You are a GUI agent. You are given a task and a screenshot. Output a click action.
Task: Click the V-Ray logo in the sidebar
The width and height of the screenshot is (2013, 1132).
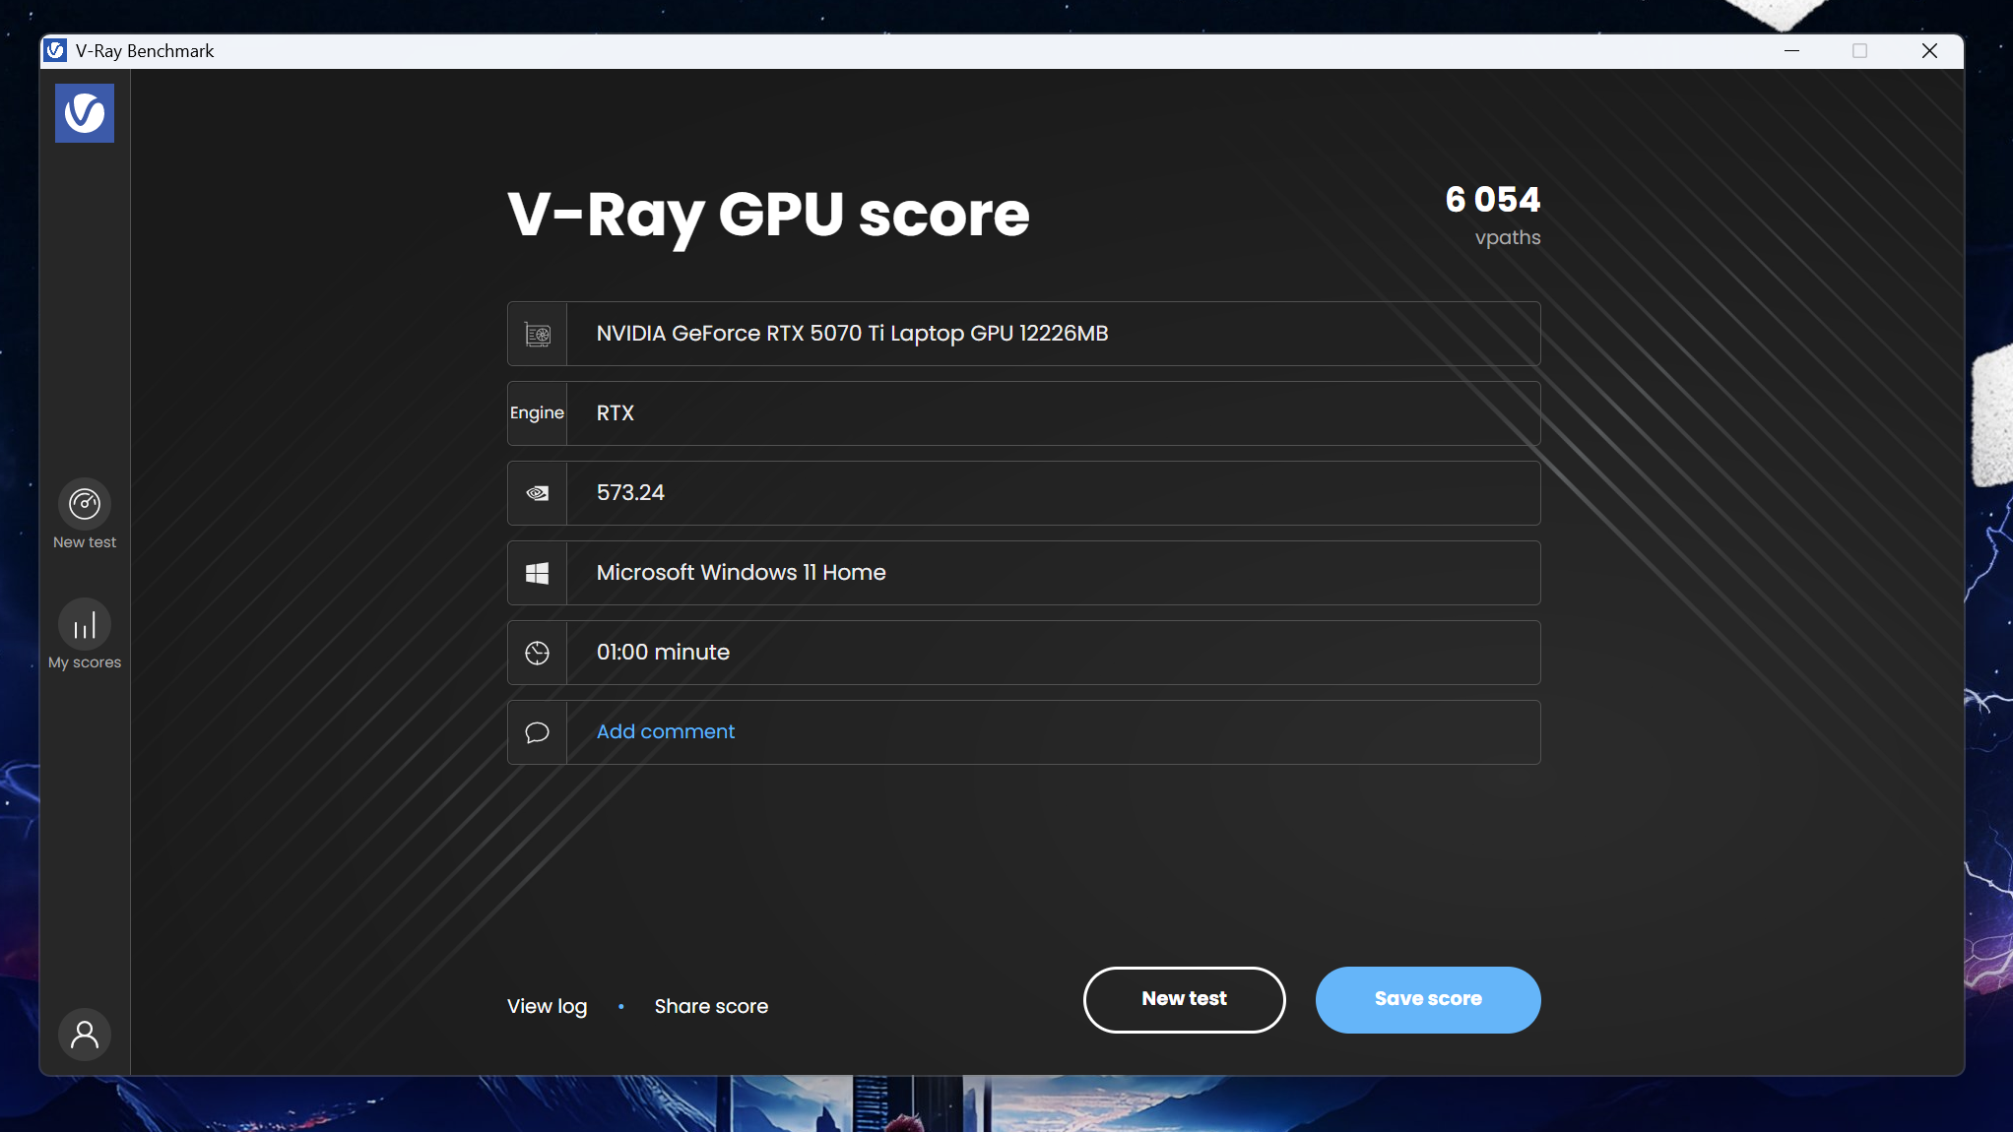pyautogui.click(x=85, y=113)
